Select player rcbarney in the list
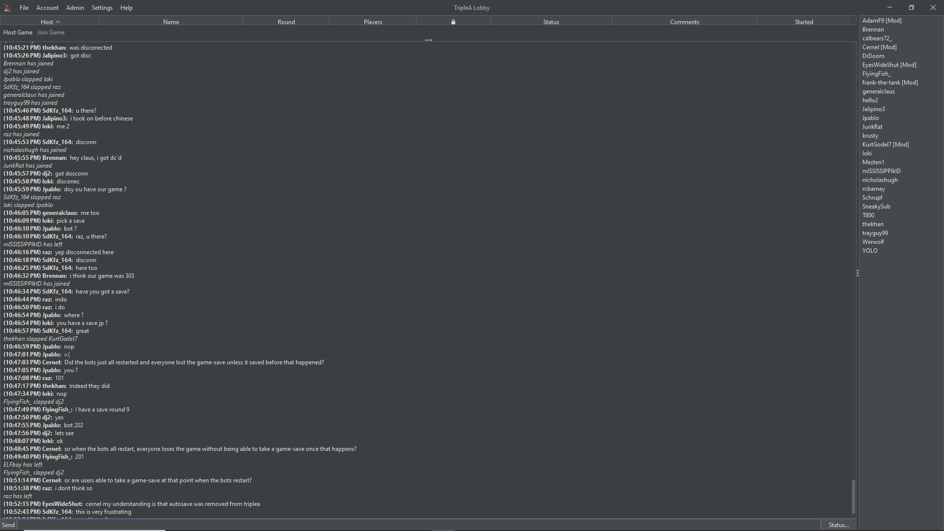944x531 pixels. [873, 189]
